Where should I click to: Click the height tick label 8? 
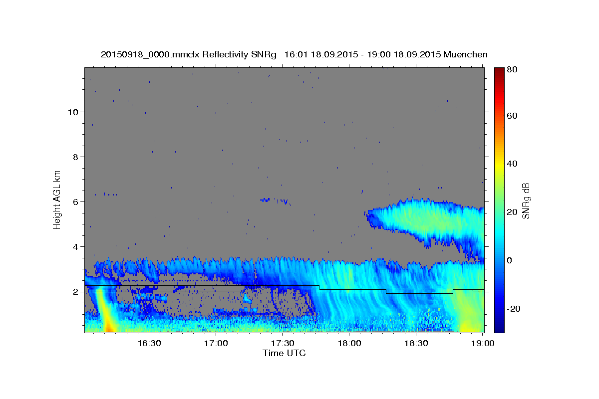pyautogui.click(x=76, y=157)
